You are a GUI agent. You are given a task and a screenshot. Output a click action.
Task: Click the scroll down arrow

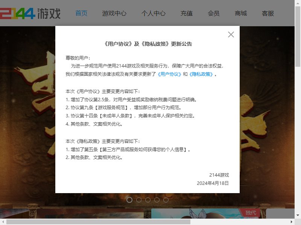[298, 215]
